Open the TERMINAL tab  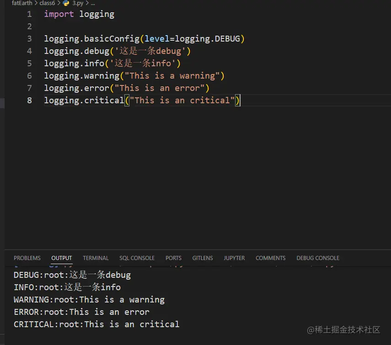tap(96, 258)
